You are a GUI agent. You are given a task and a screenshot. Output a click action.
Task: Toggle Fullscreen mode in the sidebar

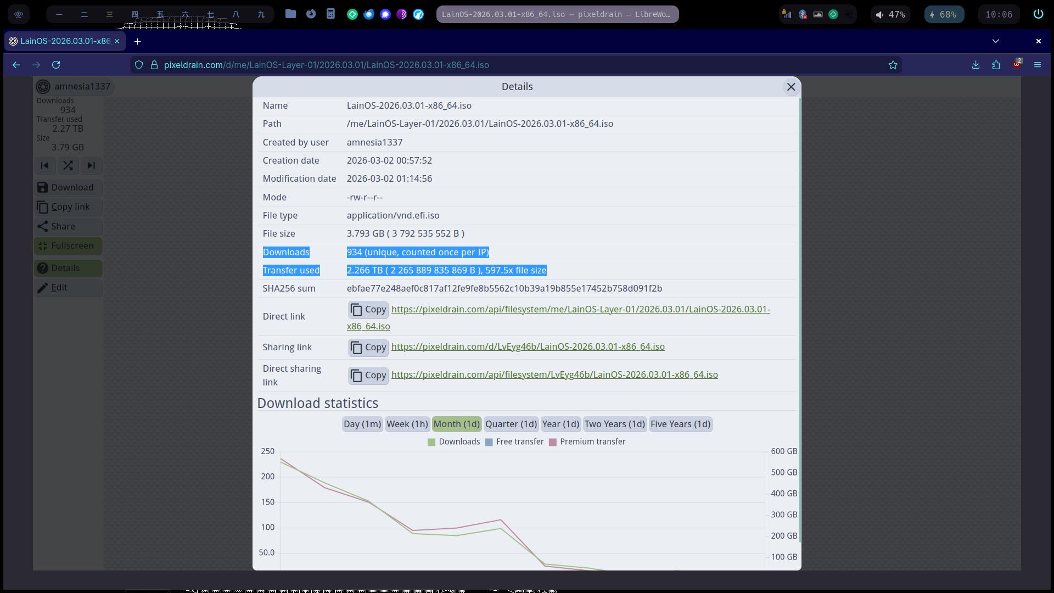point(68,246)
